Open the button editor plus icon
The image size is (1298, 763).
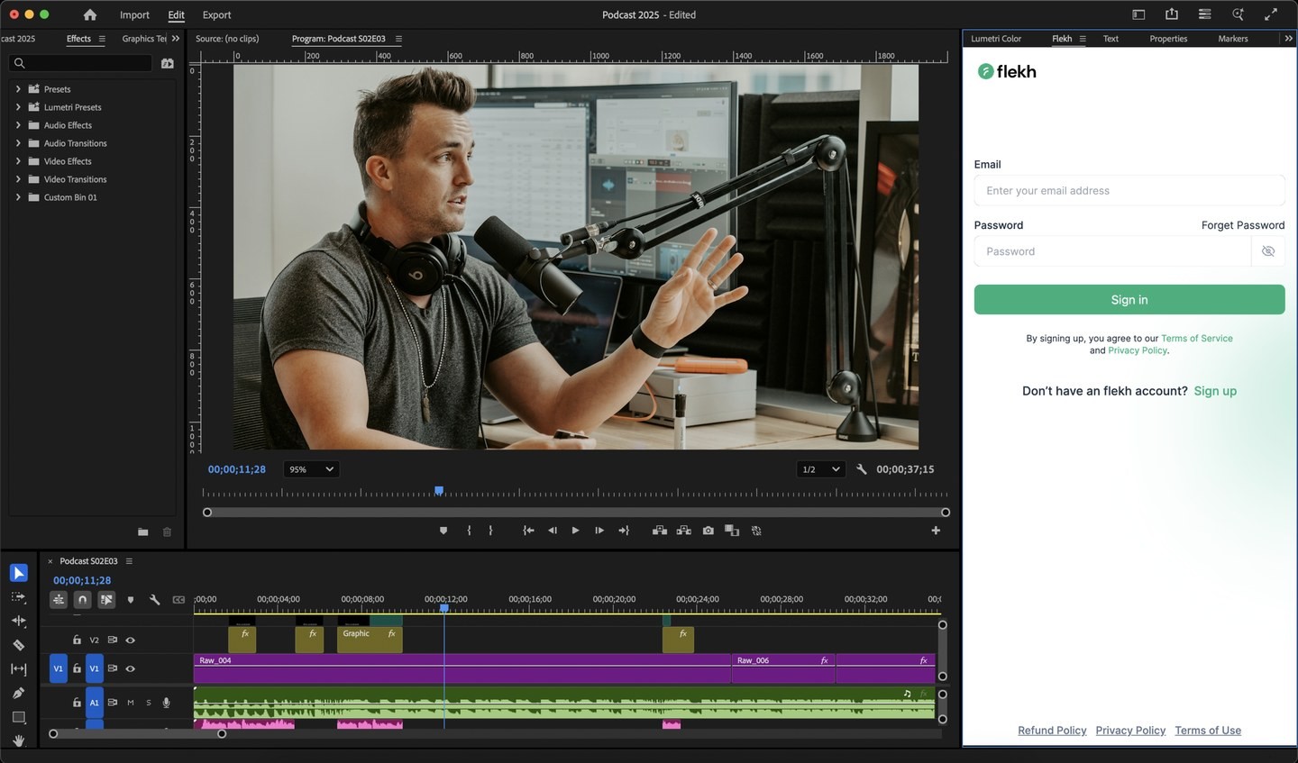click(x=936, y=531)
